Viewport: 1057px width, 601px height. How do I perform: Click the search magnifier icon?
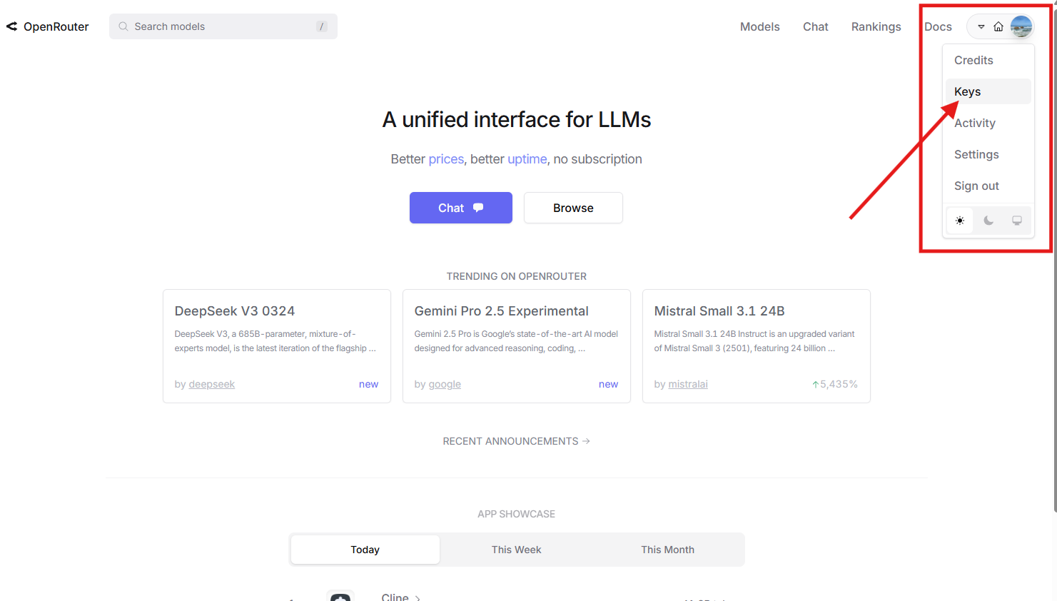(123, 26)
